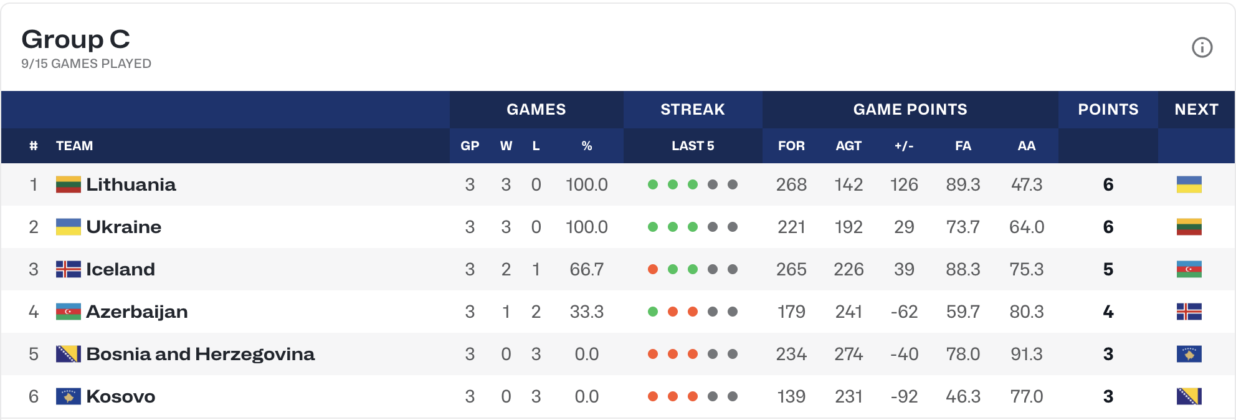This screenshot has height=420, width=1236.
Task: Open the Bosnia and Herzegovina team link
Action: pyautogui.click(x=200, y=354)
